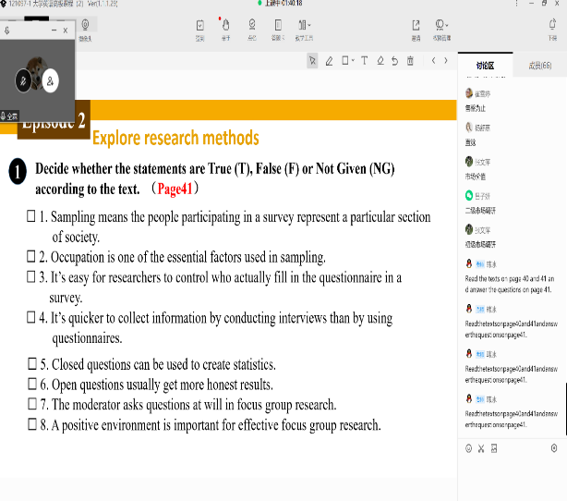This screenshot has width=567, height=501.
Task: Check the box for statement 5 on closed questions
Action: 30,364
